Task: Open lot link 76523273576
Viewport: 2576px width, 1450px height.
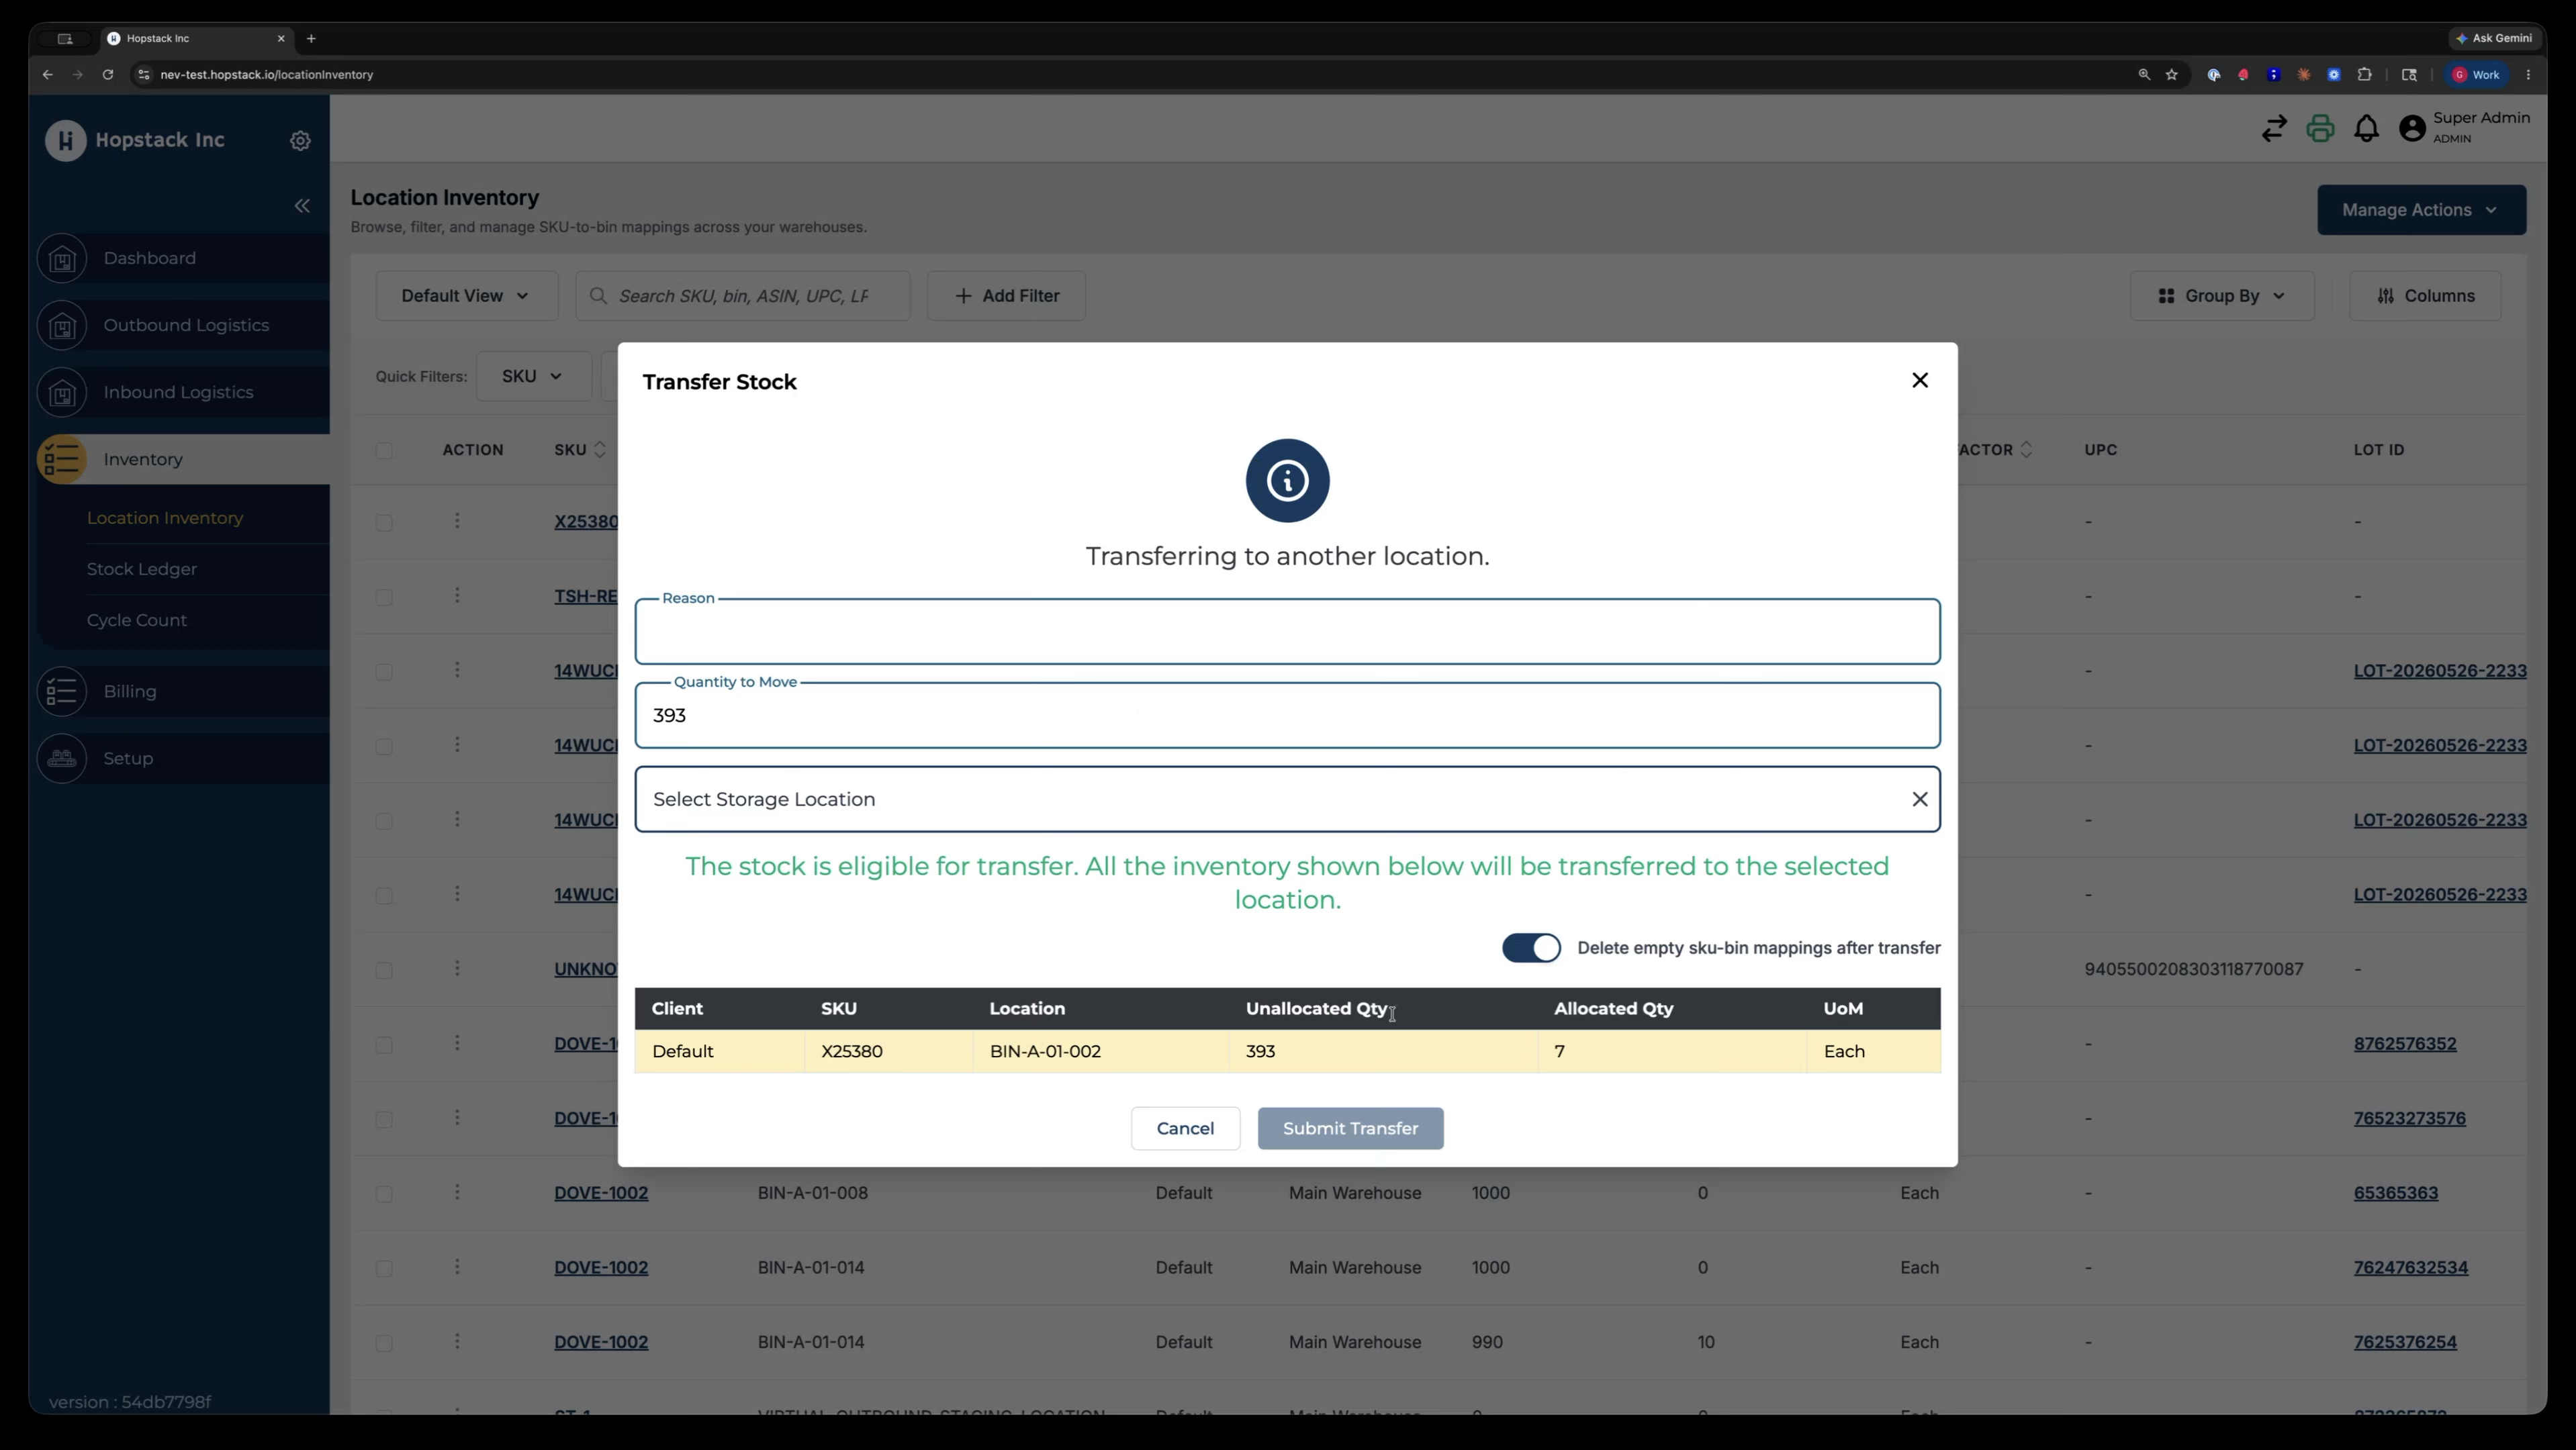Action: click(2409, 1118)
